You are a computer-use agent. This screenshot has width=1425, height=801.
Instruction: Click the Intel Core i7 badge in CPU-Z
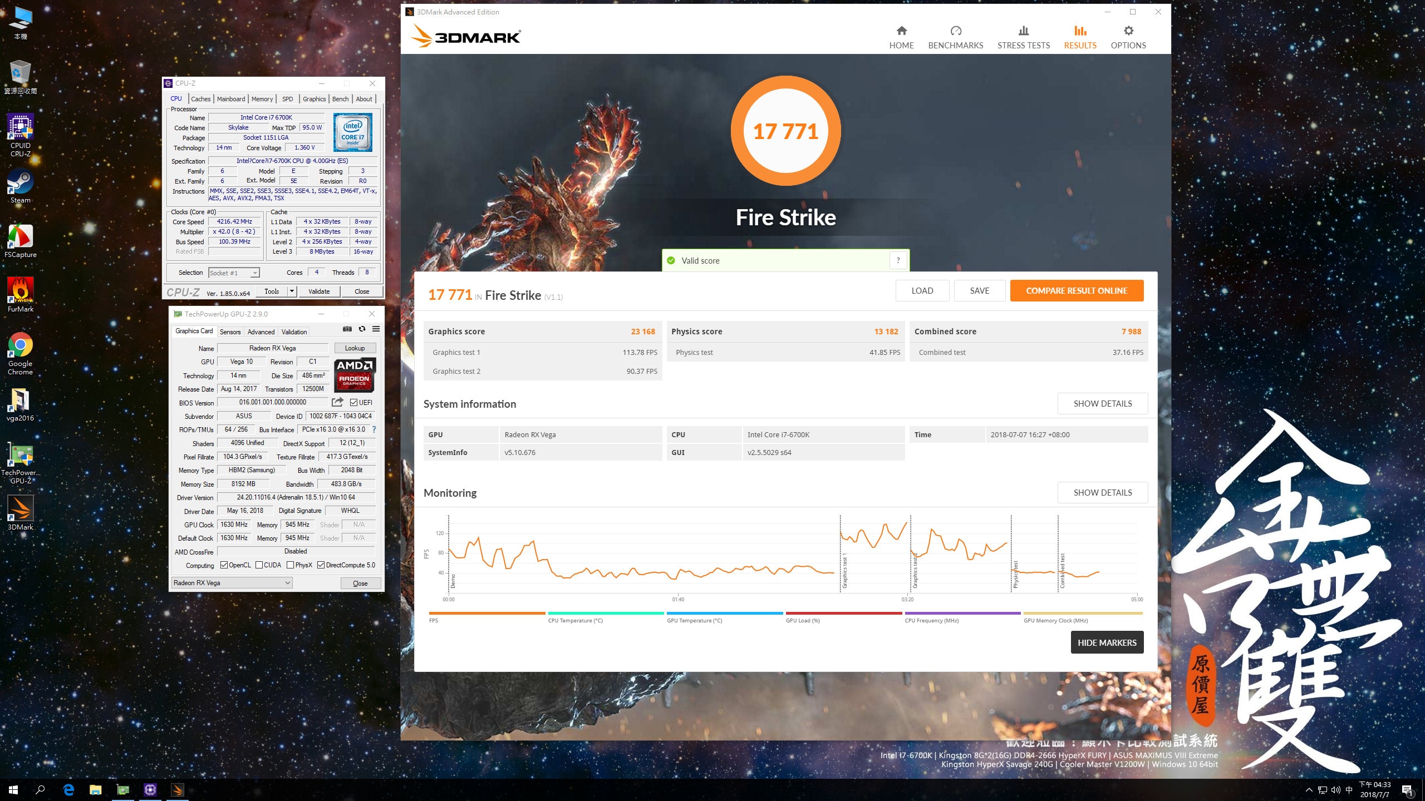point(353,132)
